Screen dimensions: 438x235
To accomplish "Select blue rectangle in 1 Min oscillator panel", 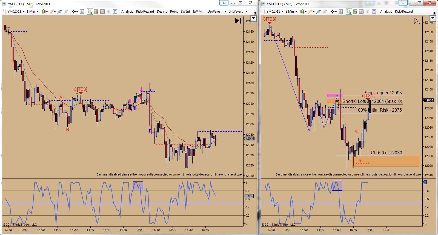I will point(138,186).
